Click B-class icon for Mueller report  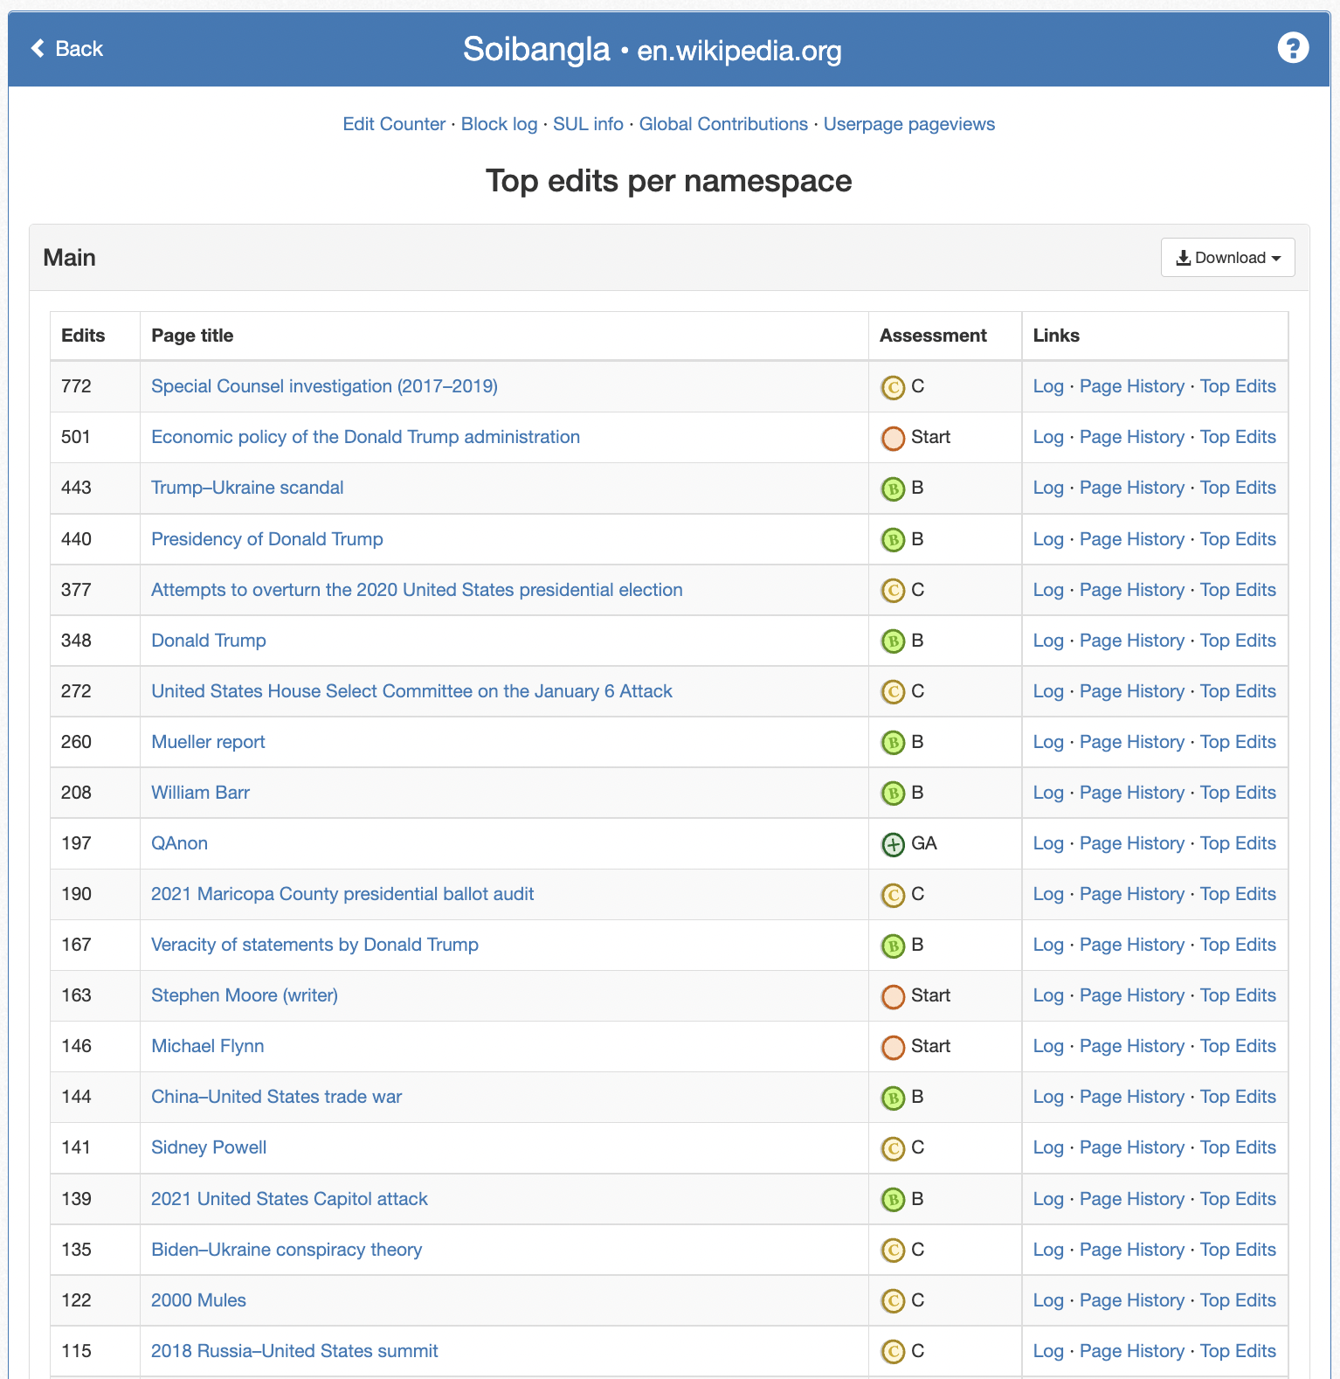click(893, 743)
